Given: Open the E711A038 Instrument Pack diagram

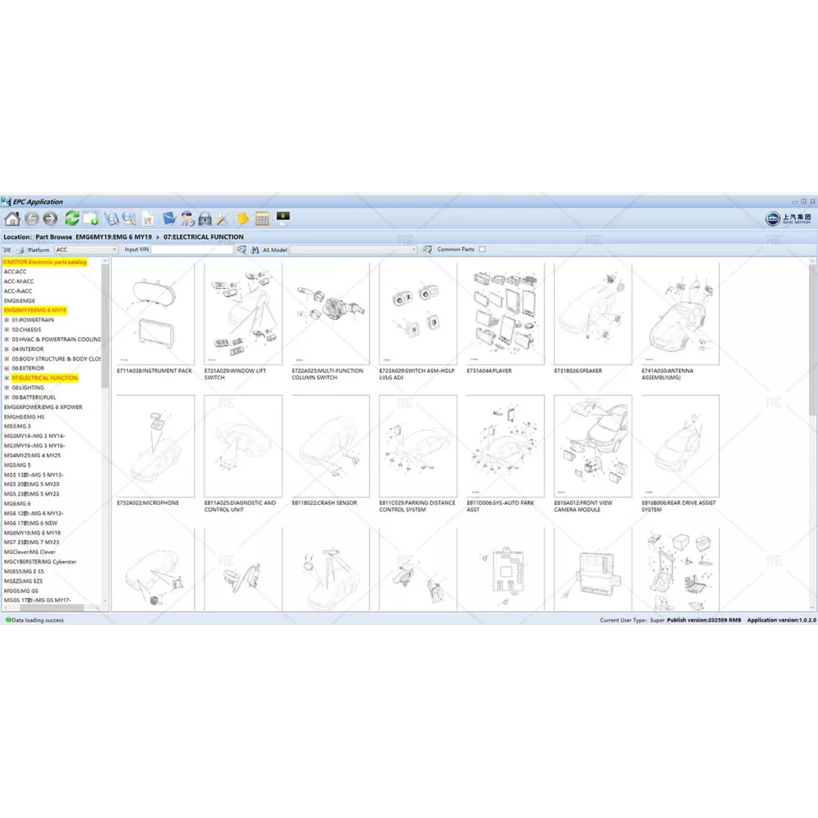Looking at the screenshot, I should pyautogui.click(x=155, y=315).
